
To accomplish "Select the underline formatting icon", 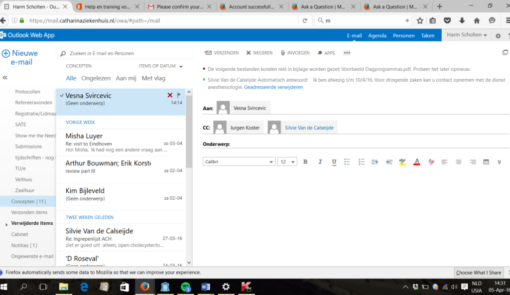I will (x=334, y=161).
